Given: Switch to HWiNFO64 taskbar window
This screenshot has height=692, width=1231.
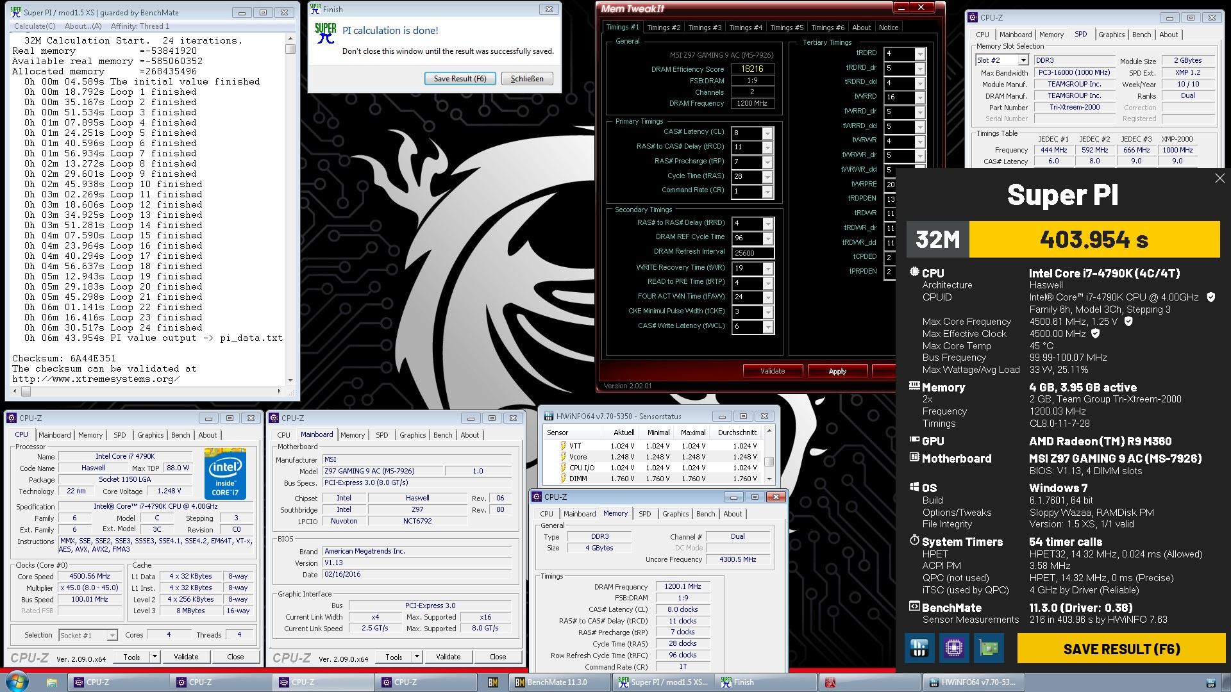Looking at the screenshot, I should [973, 682].
